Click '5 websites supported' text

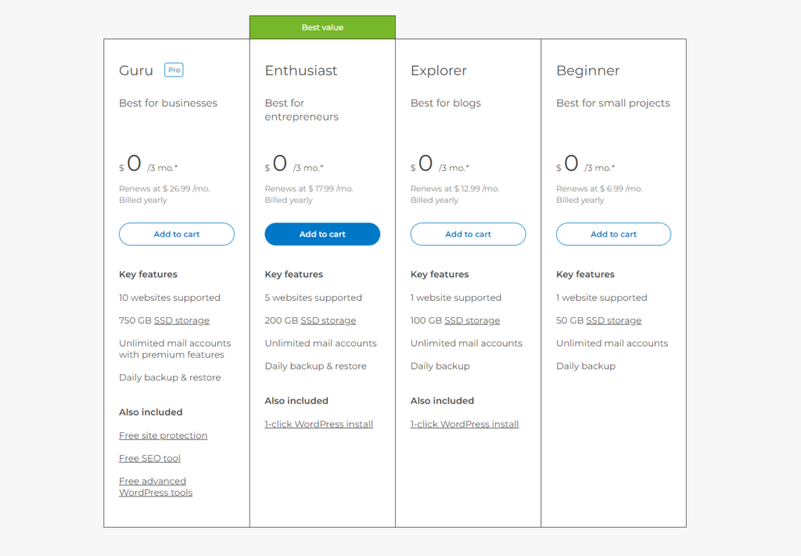coord(313,298)
